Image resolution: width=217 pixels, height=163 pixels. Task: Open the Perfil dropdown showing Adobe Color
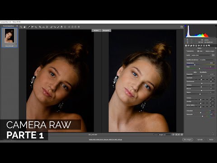click(x=201, y=55)
